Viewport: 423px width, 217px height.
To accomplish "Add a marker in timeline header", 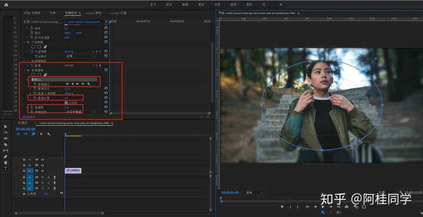I will [41, 134].
